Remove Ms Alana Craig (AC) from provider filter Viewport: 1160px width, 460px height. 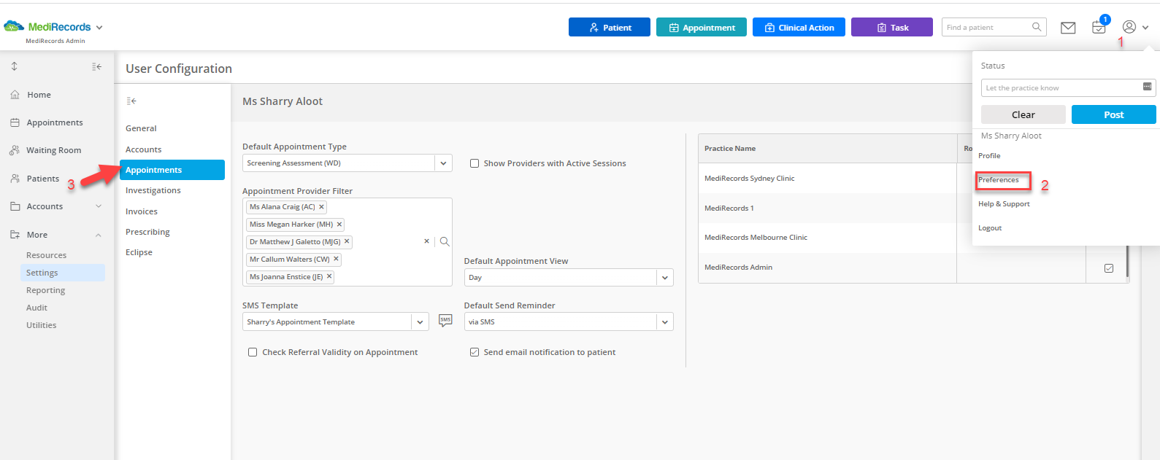point(321,207)
